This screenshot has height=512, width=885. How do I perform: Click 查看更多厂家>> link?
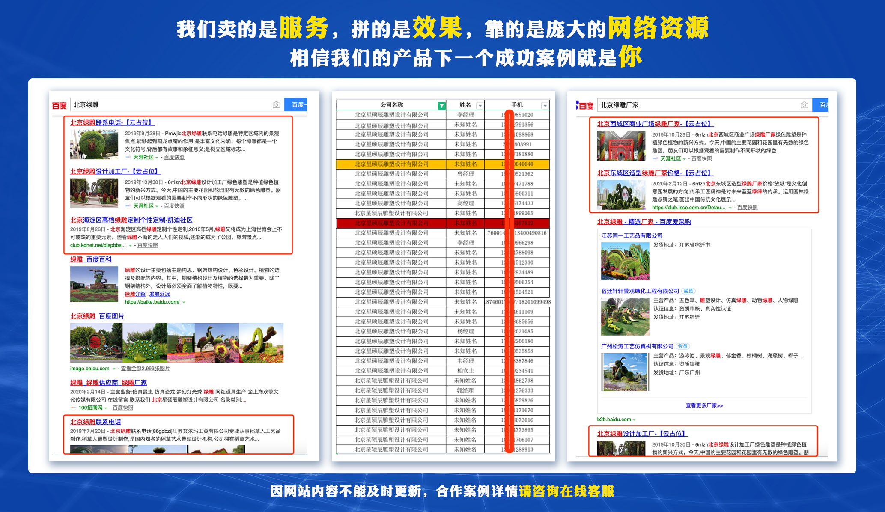click(x=704, y=405)
